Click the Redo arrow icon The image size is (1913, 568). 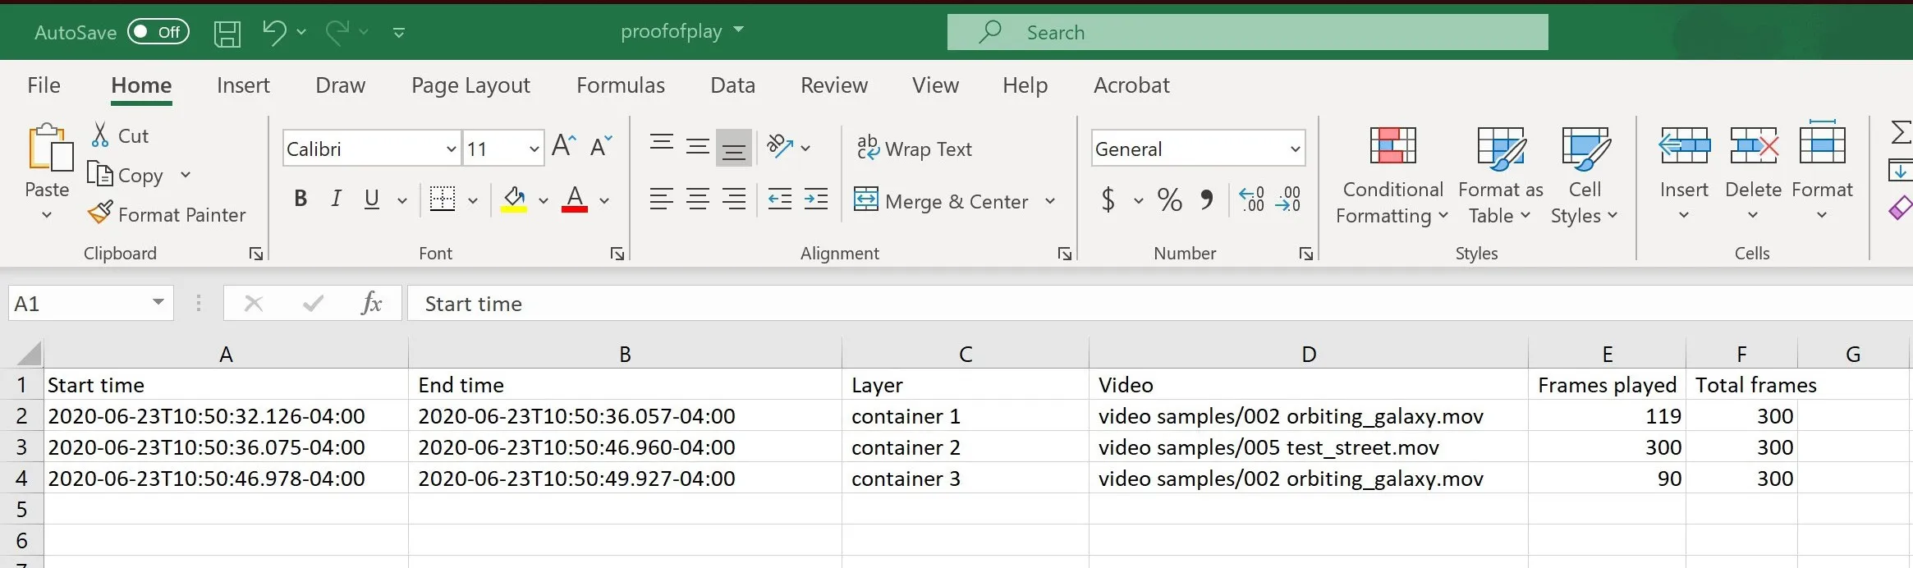point(337,32)
